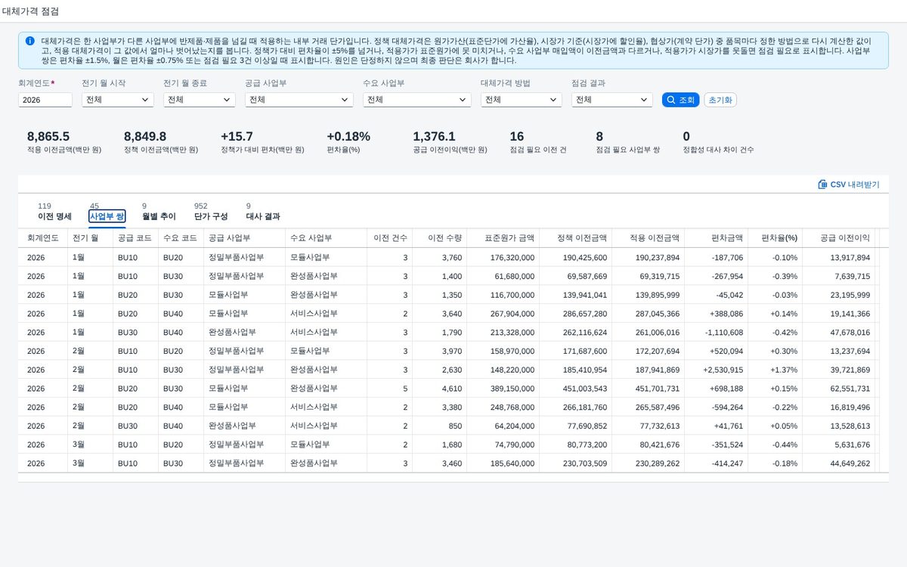Click the cell showing 편차율 +1.37%
Screen dimensions: 907x567
click(x=775, y=370)
